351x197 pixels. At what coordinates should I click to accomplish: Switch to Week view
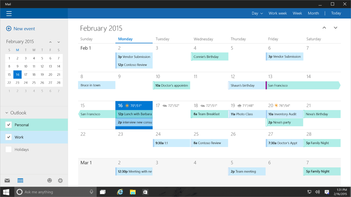297,13
